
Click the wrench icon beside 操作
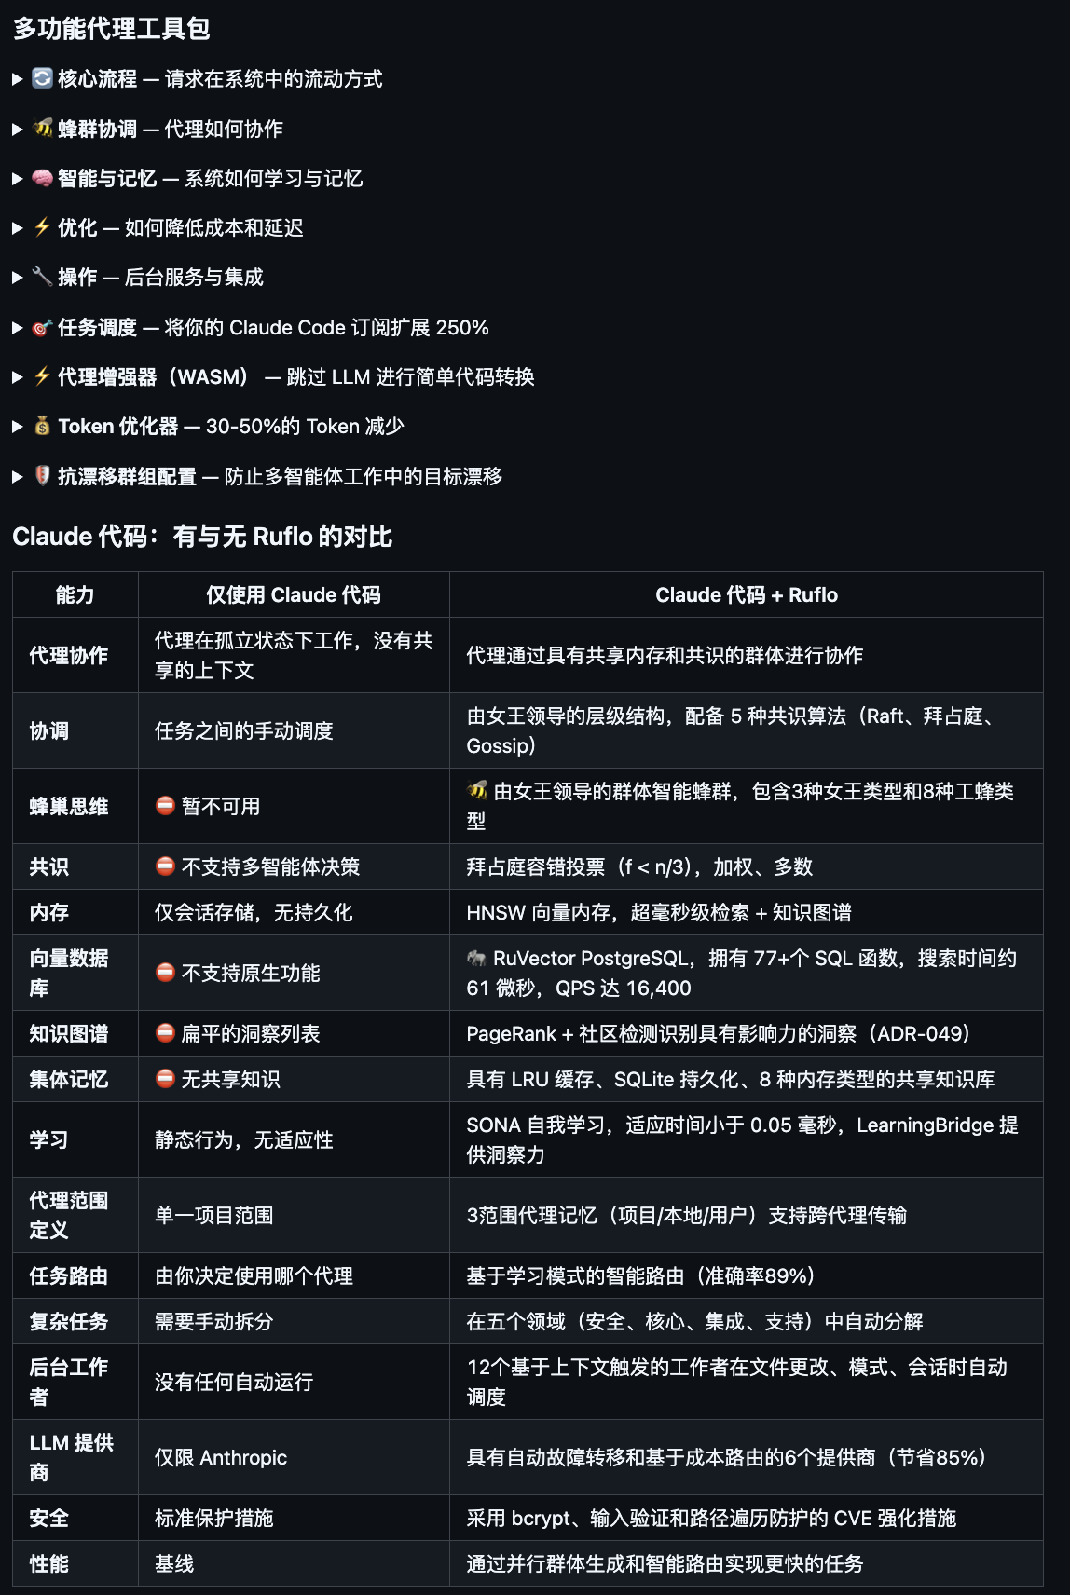click(x=43, y=279)
